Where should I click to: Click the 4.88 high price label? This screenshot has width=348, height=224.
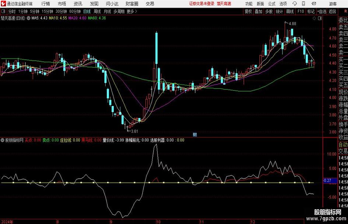point(292,24)
